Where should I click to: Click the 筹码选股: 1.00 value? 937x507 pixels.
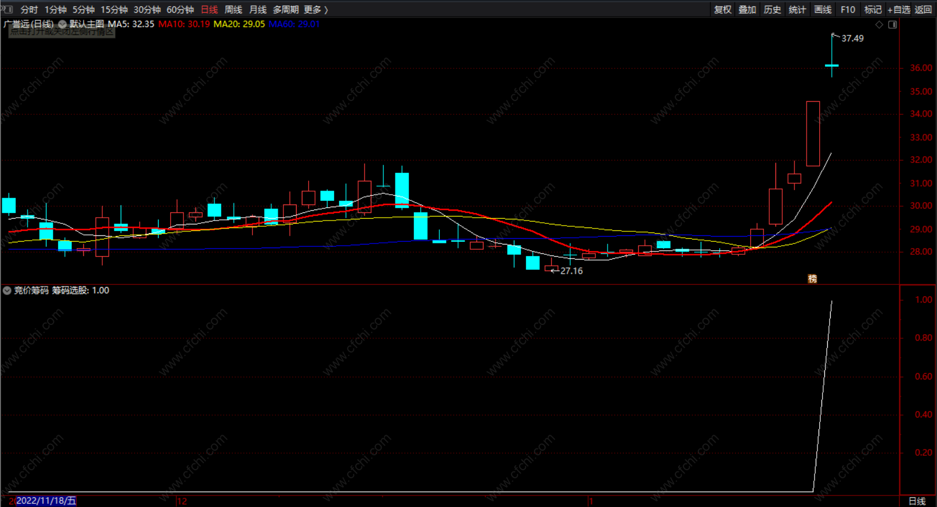tap(80, 291)
